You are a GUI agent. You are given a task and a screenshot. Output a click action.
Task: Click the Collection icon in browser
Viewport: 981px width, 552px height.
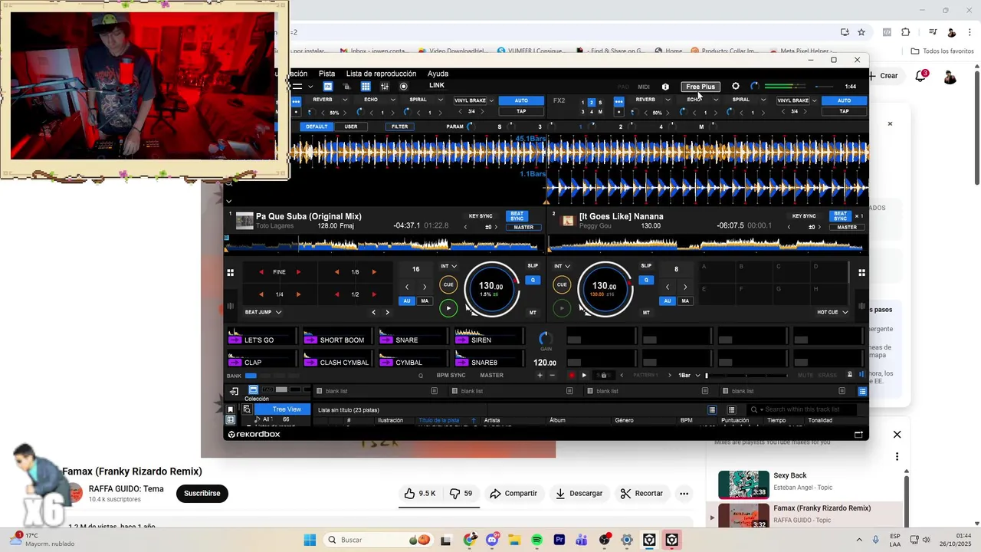pos(253,390)
